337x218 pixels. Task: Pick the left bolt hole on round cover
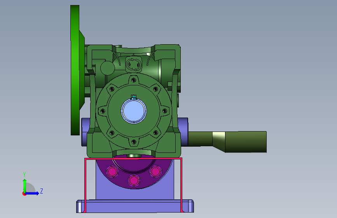point(103,111)
